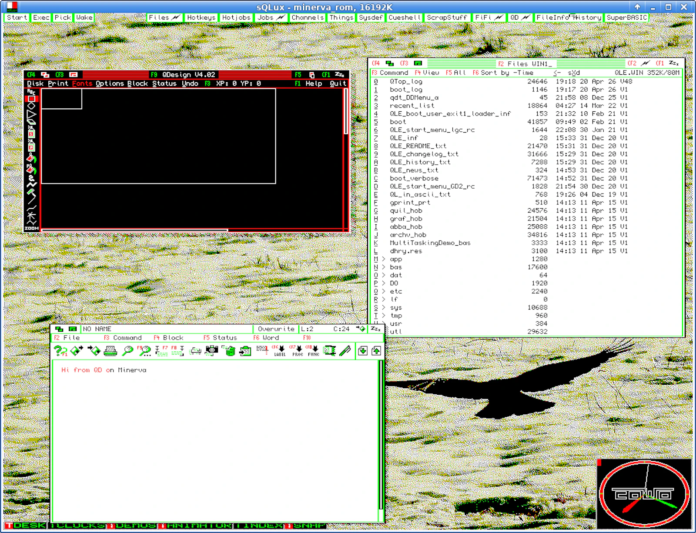Open the help F1 icon in QD editor
The width and height of the screenshot is (696, 533).
[60, 351]
